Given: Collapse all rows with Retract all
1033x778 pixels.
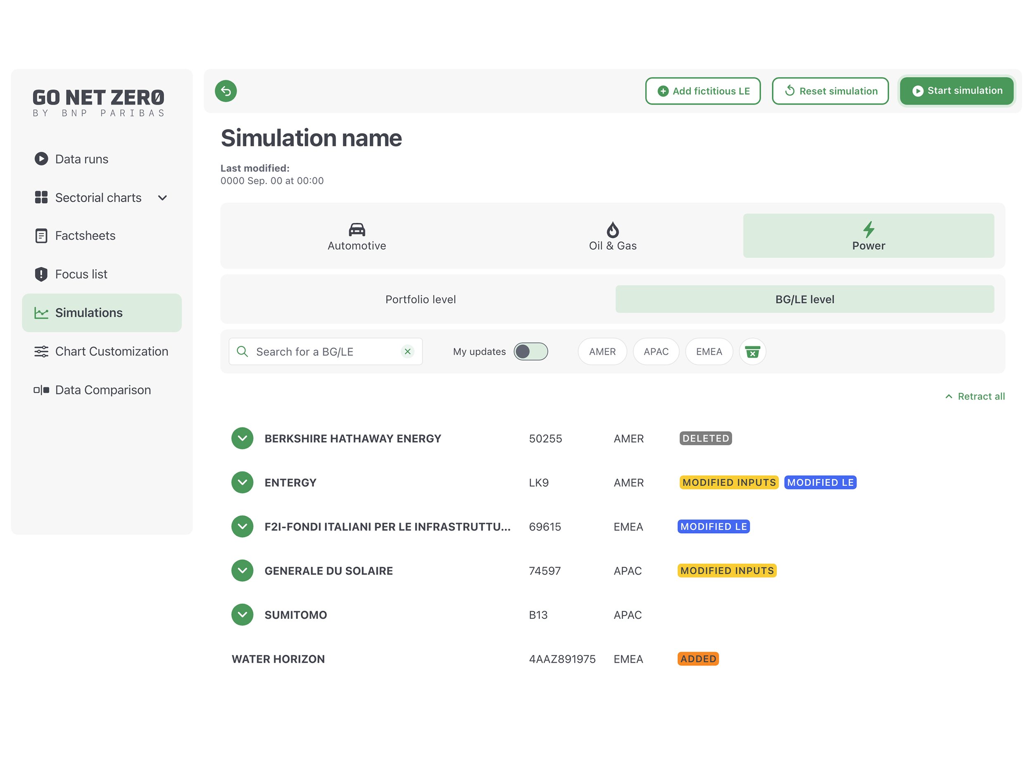Looking at the screenshot, I should pyautogui.click(x=975, y=396).
